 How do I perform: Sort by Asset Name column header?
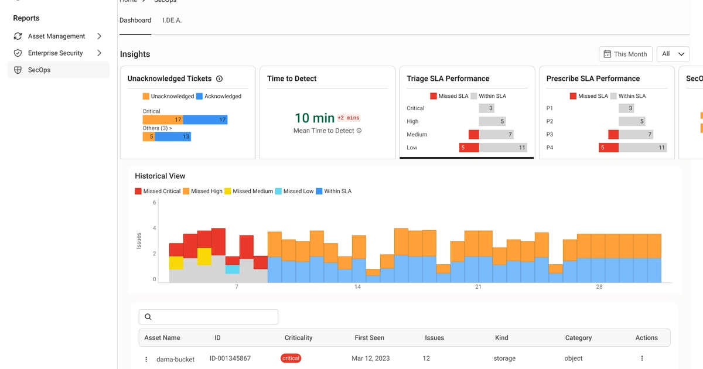[x=162, y=338]
